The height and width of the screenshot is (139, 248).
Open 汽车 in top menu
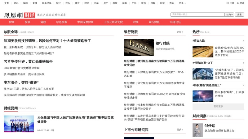pos(96,3)
